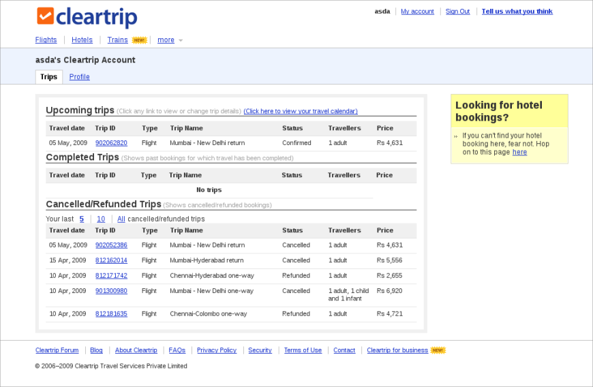Screen dimensions: 593x387
Task: Click the 'Confirmed' status cell
Action: (296, 143)
